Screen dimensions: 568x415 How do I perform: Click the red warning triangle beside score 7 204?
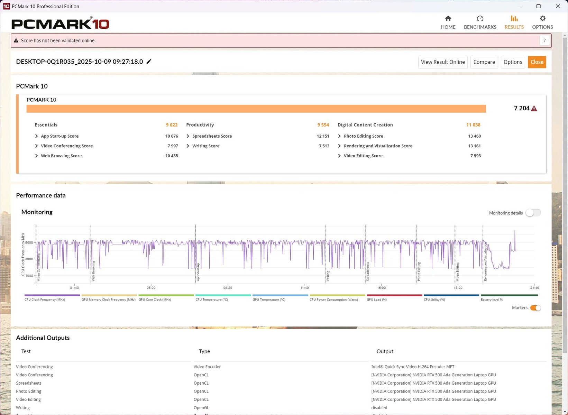[x=534, y=109]
